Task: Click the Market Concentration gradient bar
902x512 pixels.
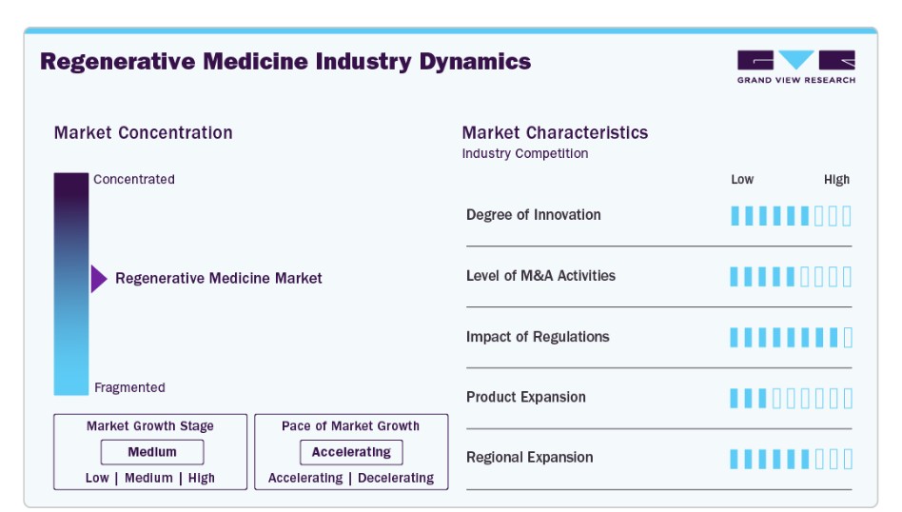Action: click(x=71, y=284)
